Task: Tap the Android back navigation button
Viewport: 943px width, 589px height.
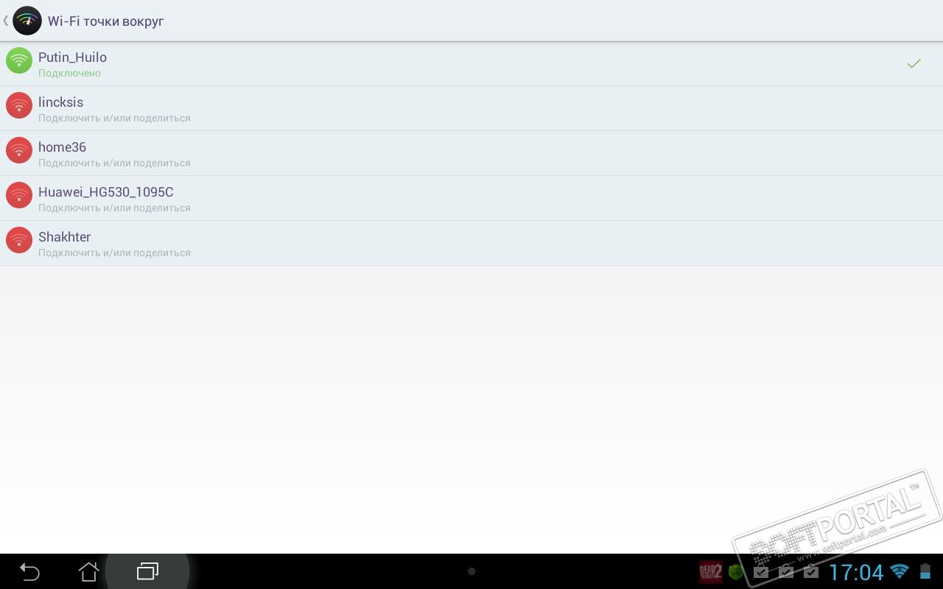Action: [x=29, y=571]
